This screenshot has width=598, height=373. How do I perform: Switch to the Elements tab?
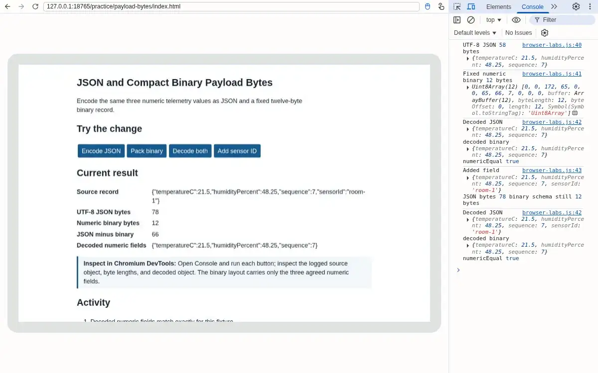(499, 6)
